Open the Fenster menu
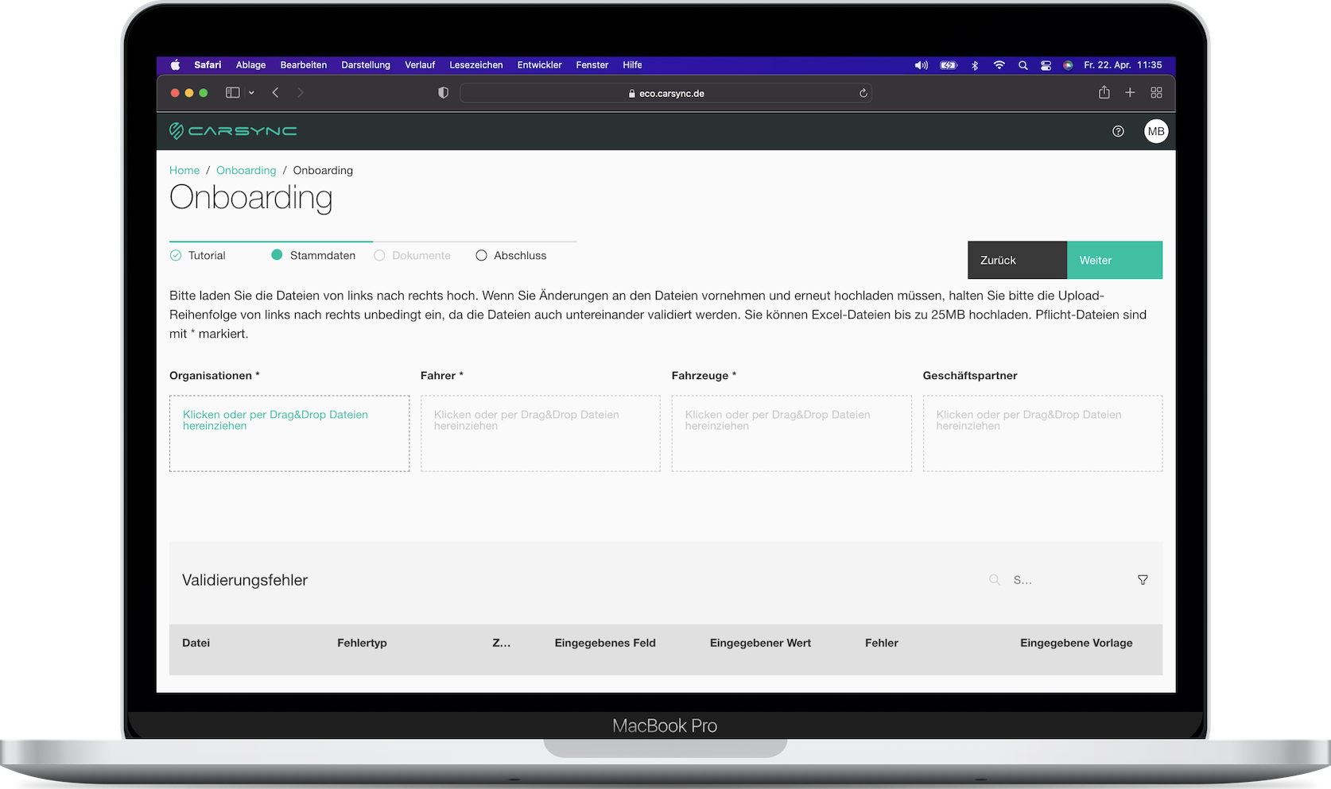Viewport: 1331px width, 789px height. pos(592,65)
